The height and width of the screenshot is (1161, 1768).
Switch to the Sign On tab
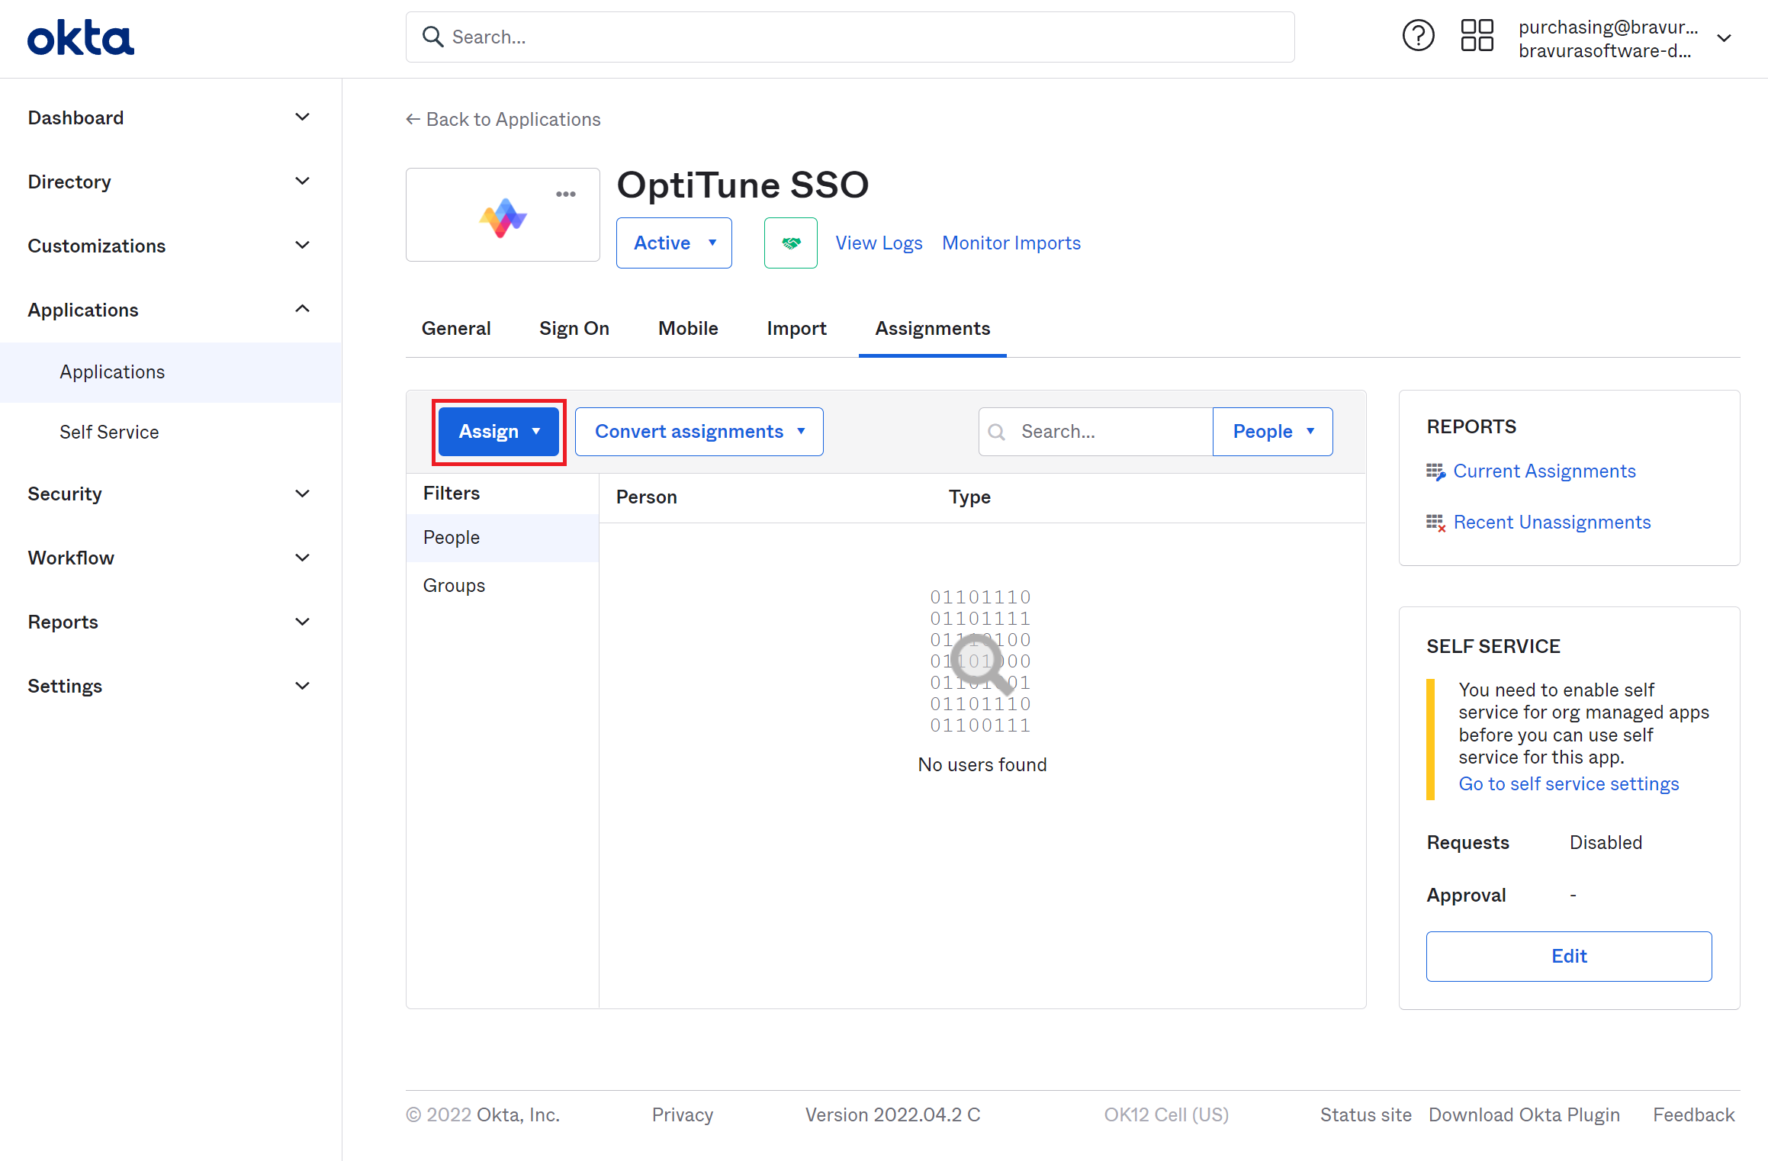click(574, 328)
